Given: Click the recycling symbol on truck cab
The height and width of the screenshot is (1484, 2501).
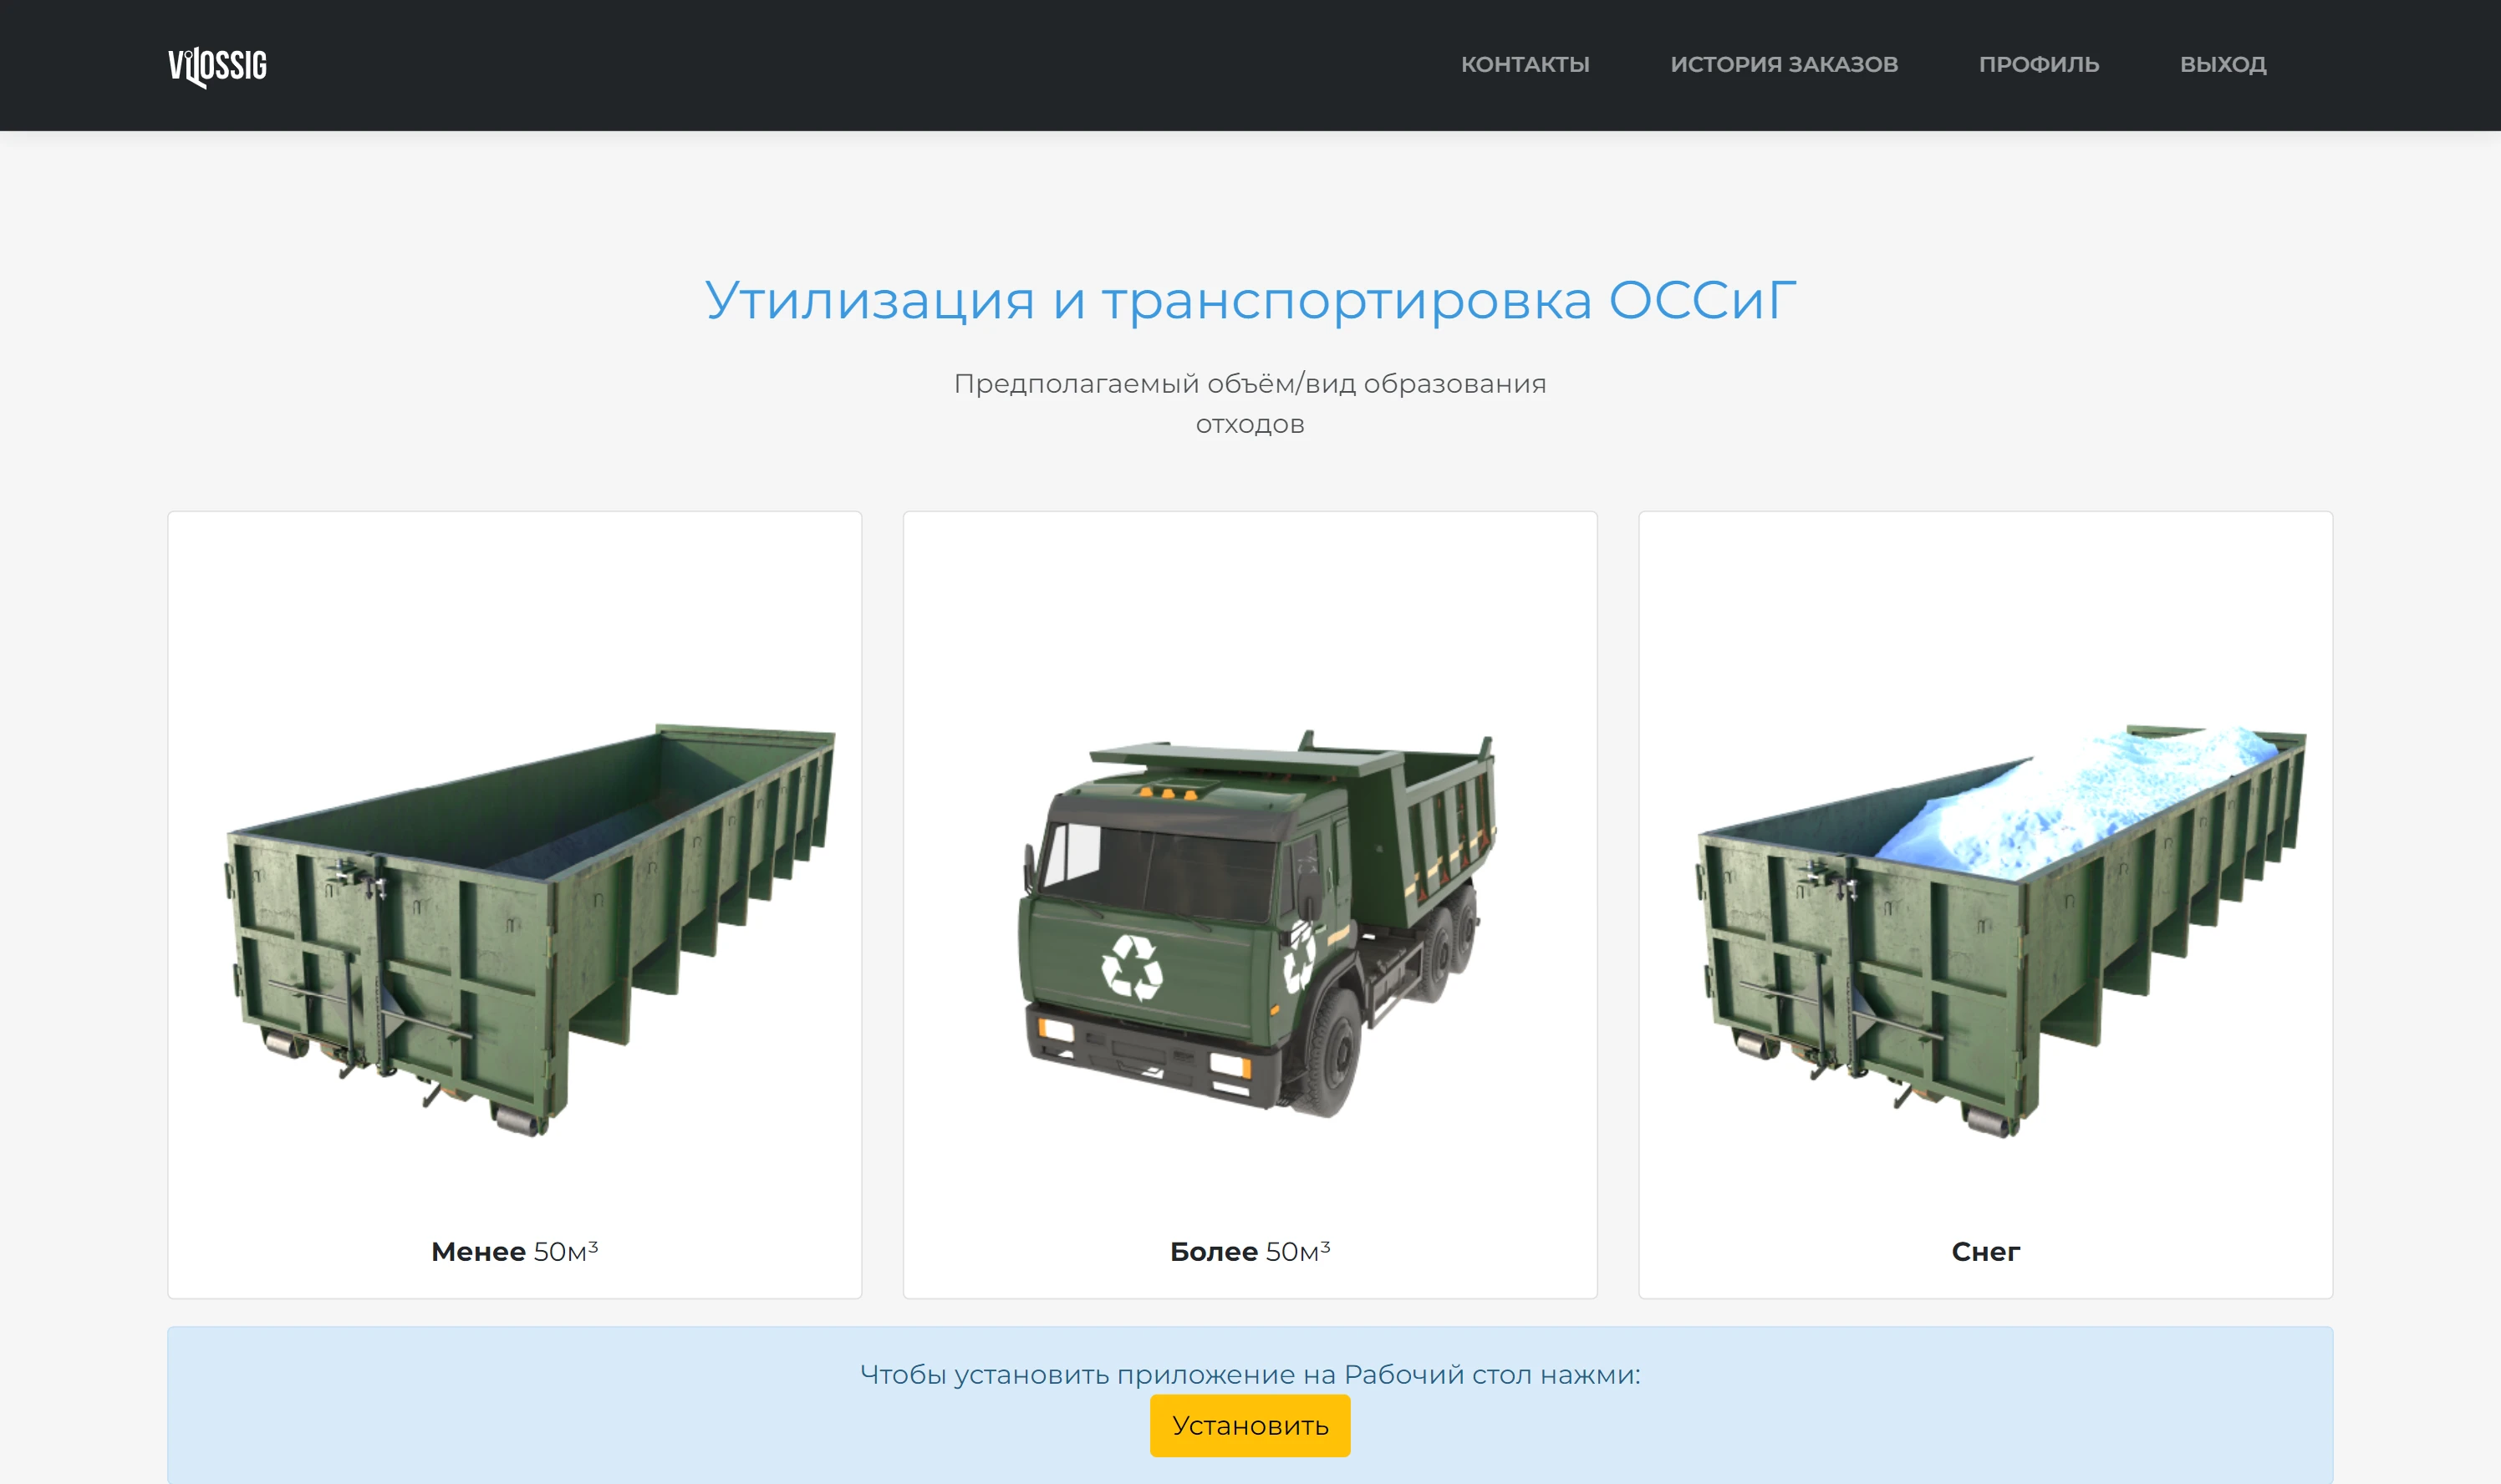Looking at the screenshot, I should (1132, 967).
